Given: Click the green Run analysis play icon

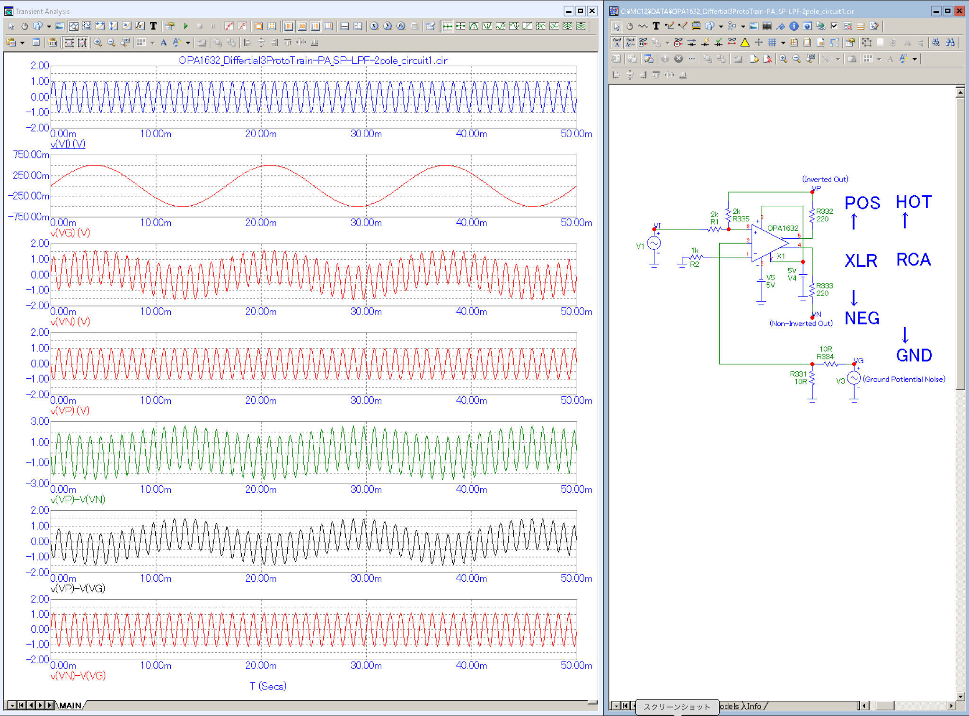Looking at the screenshot, I should [x=185, y=26].
